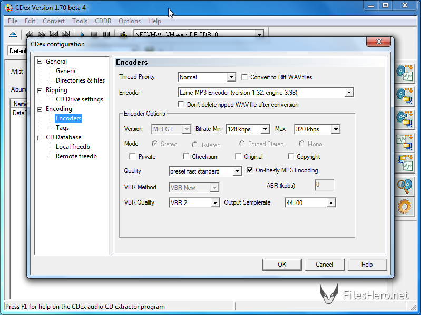Collapse the CD Database tree node

pyautogui.click(x=40, y=138)
